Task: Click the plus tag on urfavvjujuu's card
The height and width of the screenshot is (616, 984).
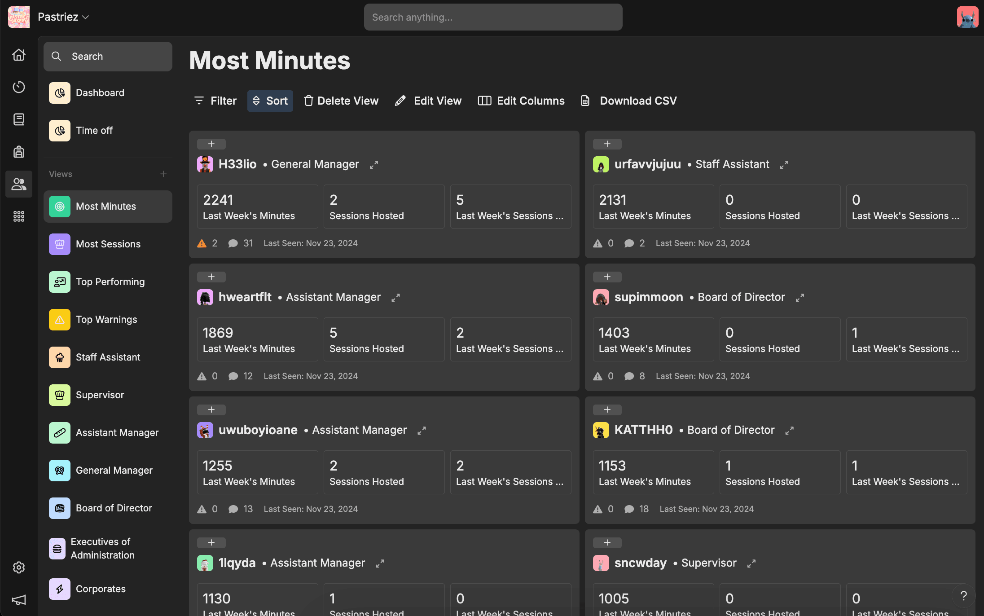Action: pyautogui.click(x=607, y=144)
